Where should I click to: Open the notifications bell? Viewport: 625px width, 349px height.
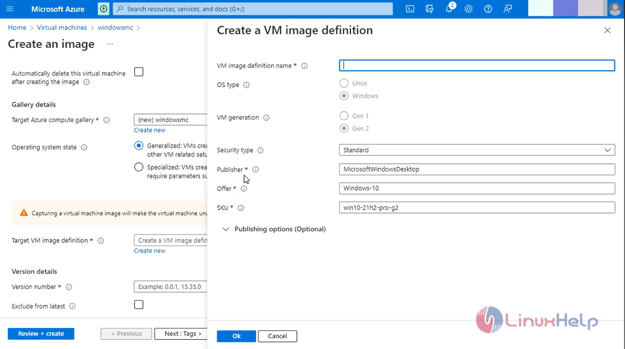(449, 9)
